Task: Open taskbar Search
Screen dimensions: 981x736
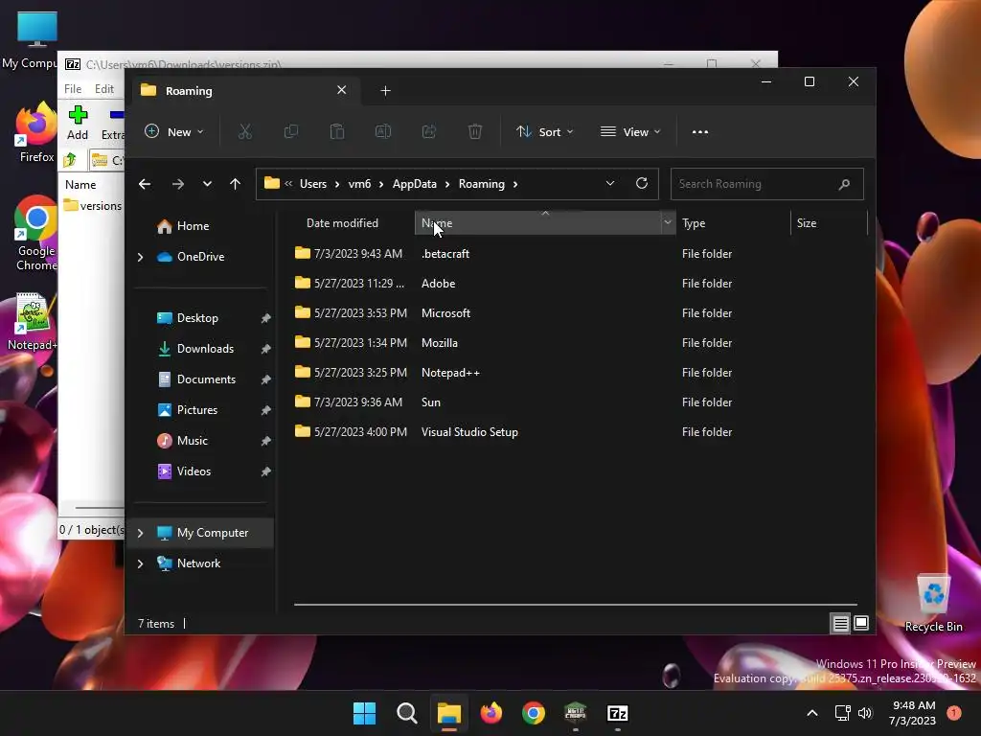Action: [x=406, y=713]
